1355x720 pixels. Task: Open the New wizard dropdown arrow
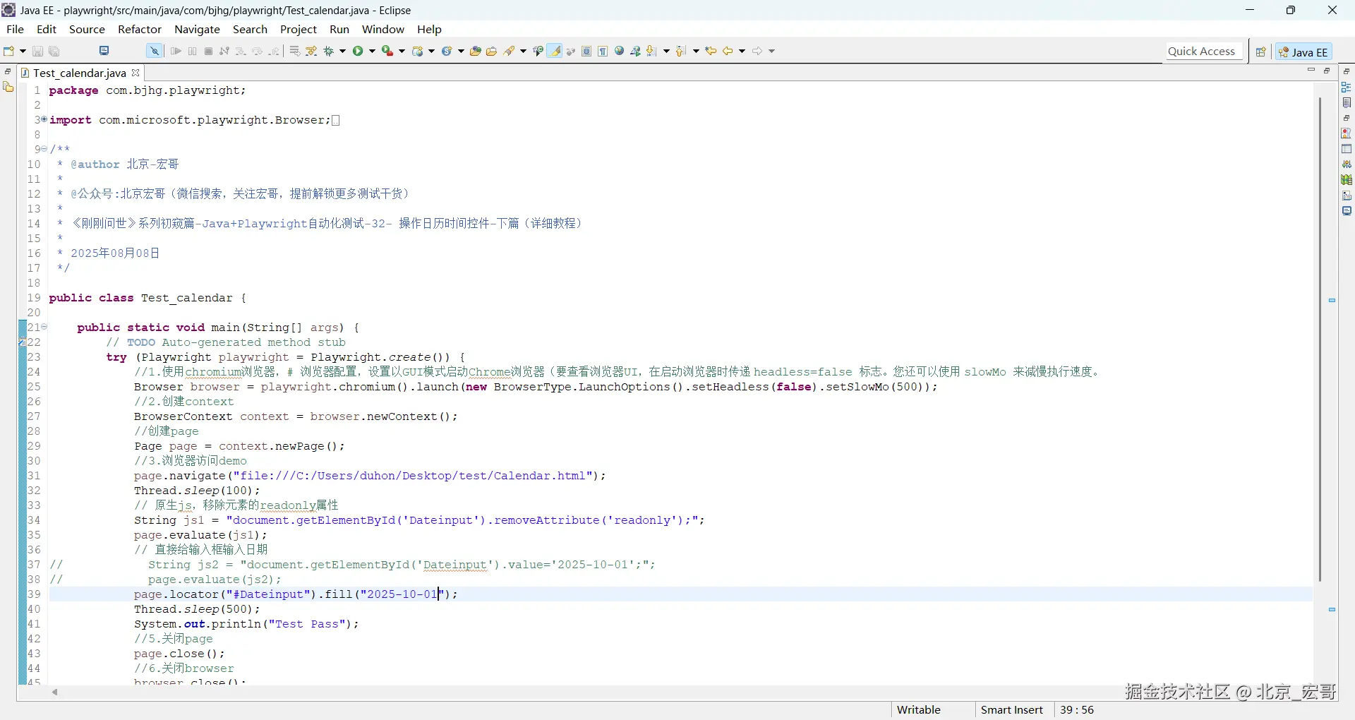[x=23, y=51]
